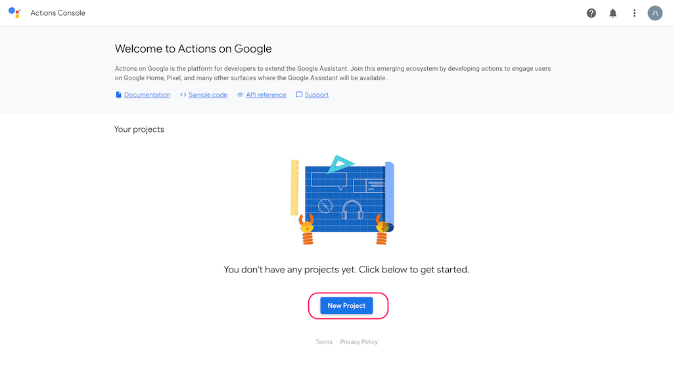Open the Privacy Policy link
The height and width of the screenshot is (384, 673).
pos(359,342)
